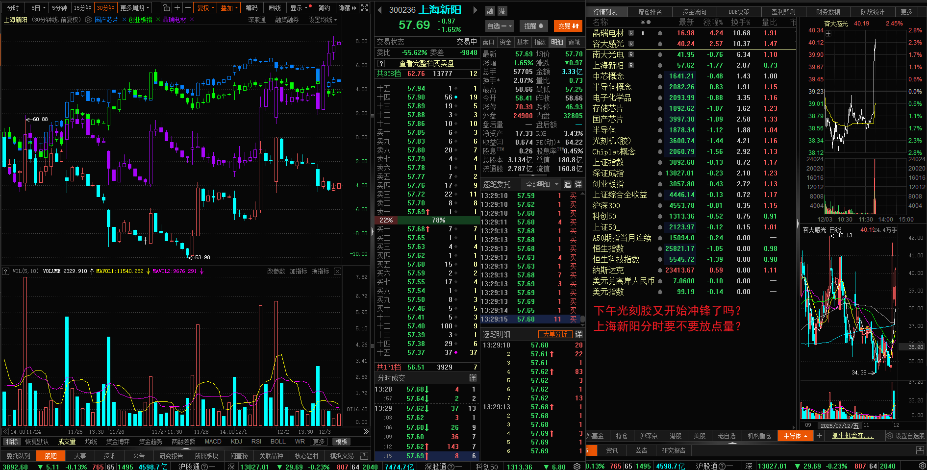
Task: Expand the 半导体 watchlist tab menu
Action: coord(795,436)
